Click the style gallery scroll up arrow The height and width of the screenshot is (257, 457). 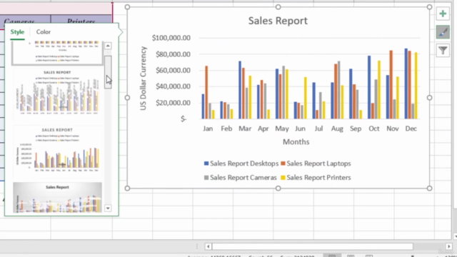point(108,46)
